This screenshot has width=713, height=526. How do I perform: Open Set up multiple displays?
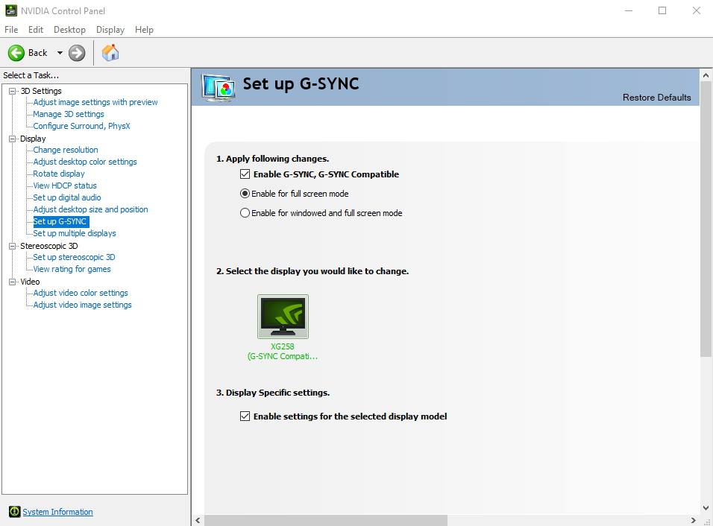(75, 233)
